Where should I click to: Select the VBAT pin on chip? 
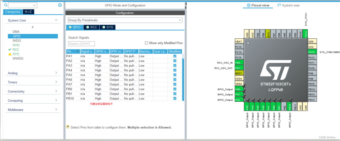point(239,41)
